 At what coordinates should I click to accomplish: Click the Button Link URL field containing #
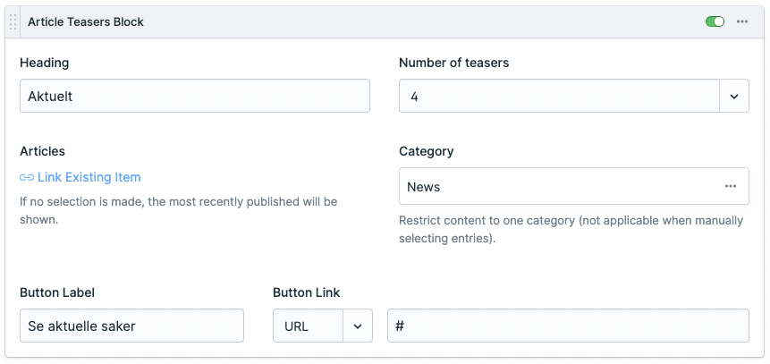click(x=567, y=326)
